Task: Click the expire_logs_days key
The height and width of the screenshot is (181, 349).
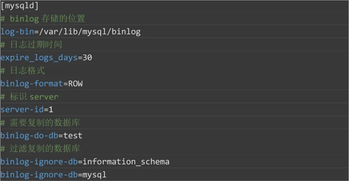Action: tap(39, 58)
